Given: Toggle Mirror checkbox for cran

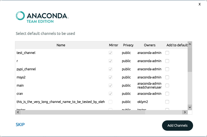Looking at the screenshot, I should pyautogui.click(x=110, y=94).
